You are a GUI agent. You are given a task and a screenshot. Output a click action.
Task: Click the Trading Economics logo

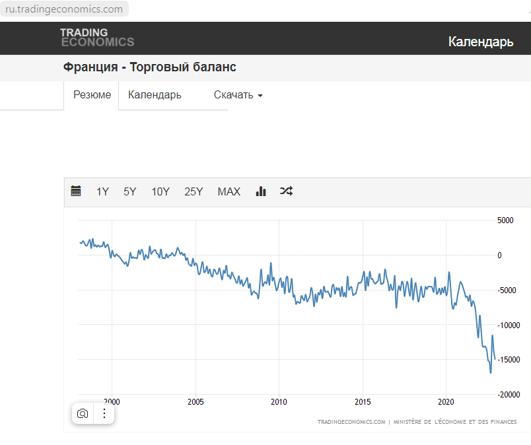tap(97, 38)
